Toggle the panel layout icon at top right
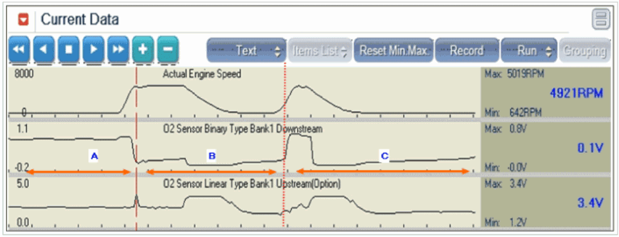 (601, 20)
